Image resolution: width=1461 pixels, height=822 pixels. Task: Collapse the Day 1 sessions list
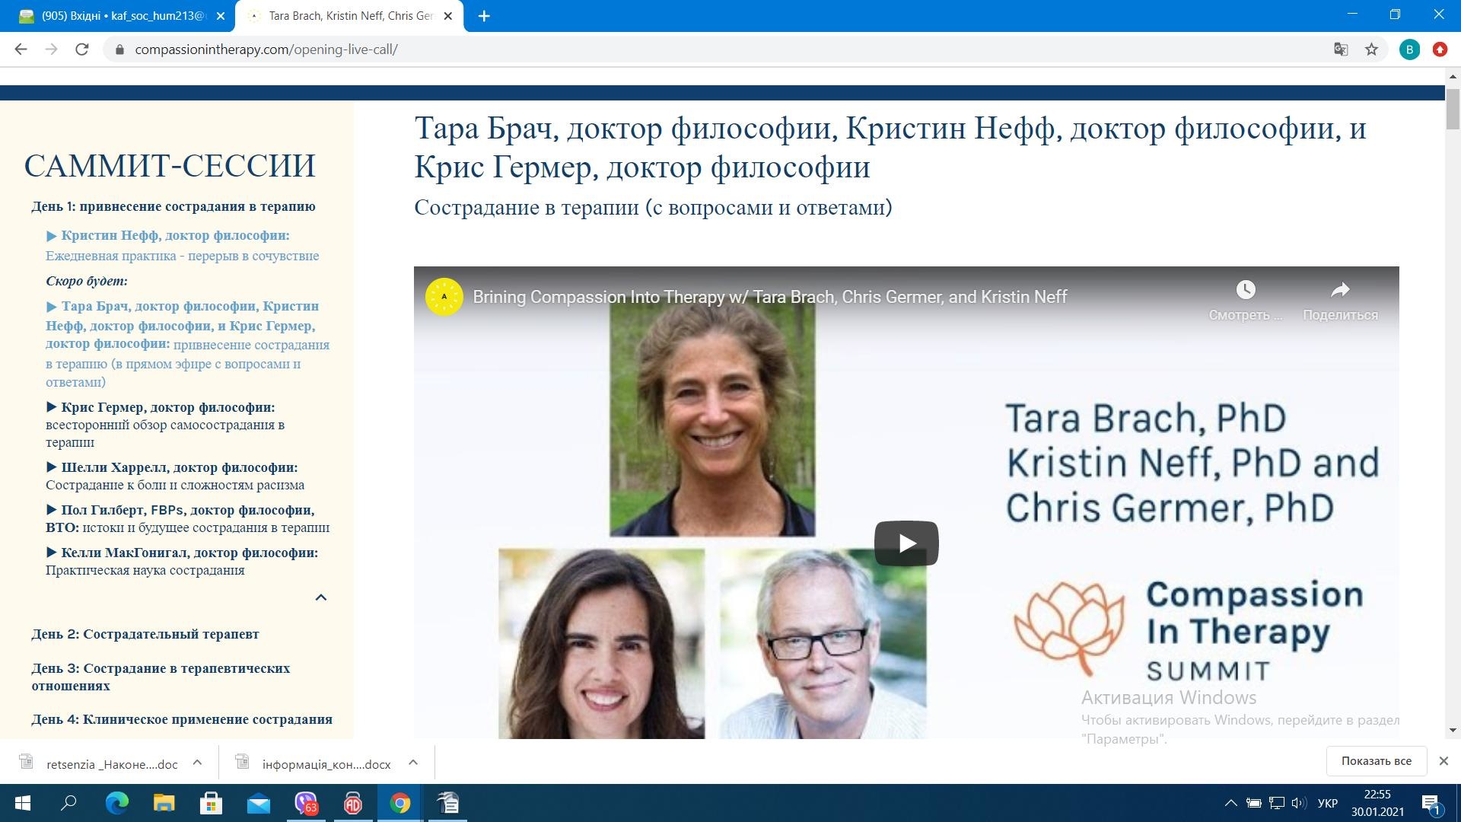click(320, 597)
